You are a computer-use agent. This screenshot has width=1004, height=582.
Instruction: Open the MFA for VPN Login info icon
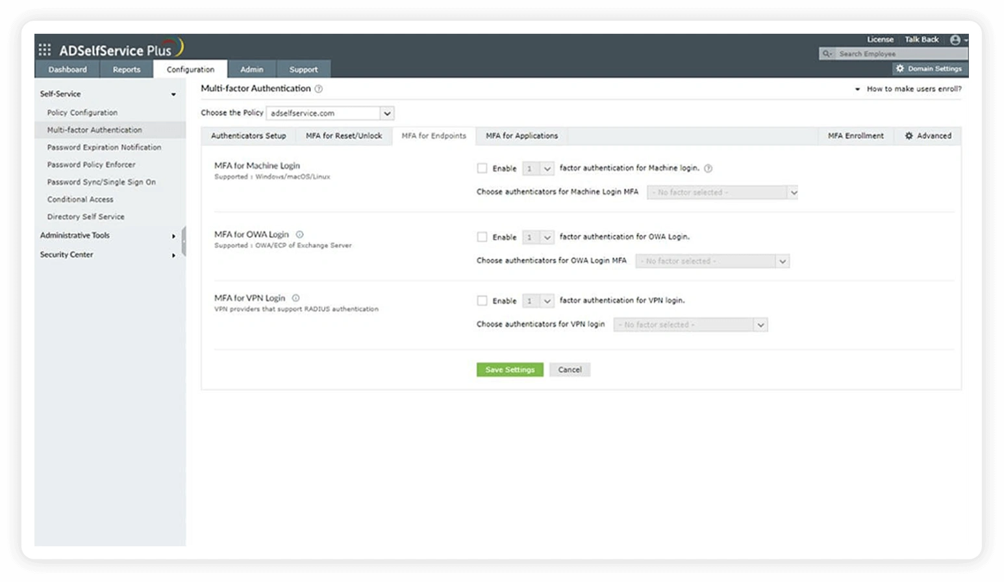(295, 298)
